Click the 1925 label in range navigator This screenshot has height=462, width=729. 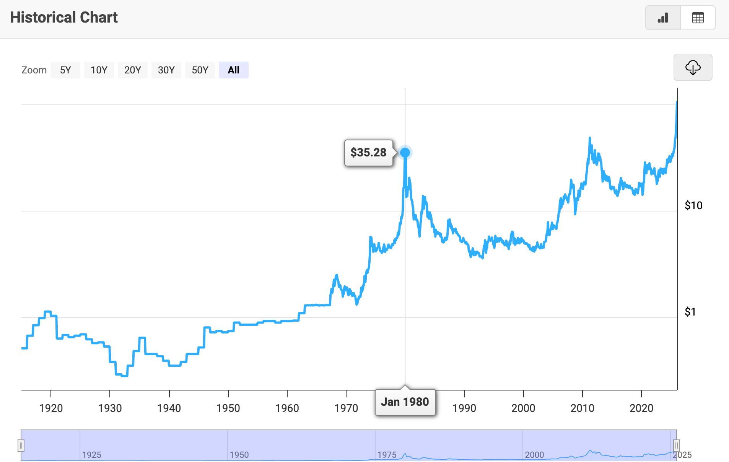(91, 455)
